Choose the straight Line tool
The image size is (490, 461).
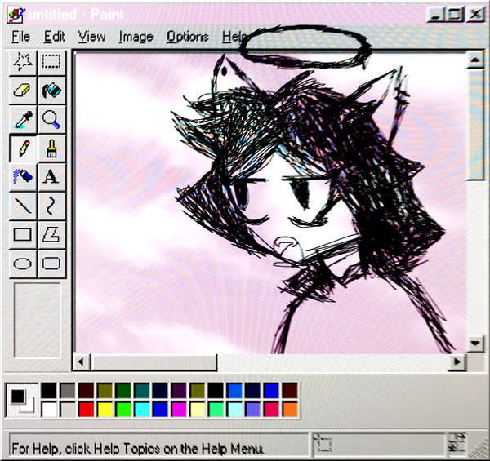(23, 206)
